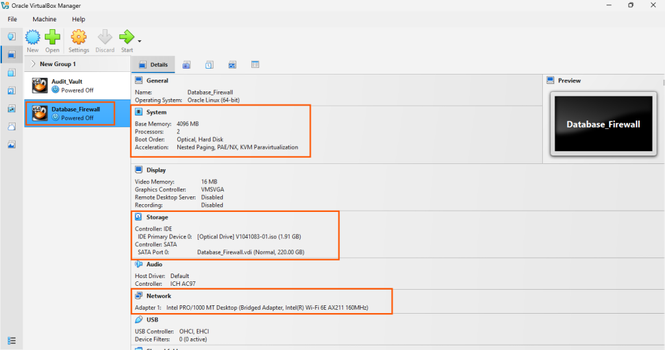Click the New machine toolbar icon
665x350 pixels.
click(x=32, y=37)
